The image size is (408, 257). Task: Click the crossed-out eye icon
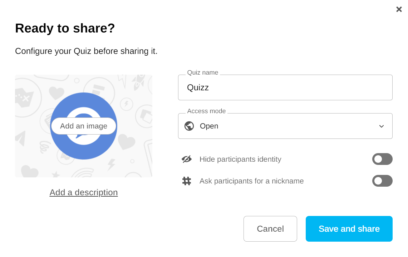coord(187,159)
